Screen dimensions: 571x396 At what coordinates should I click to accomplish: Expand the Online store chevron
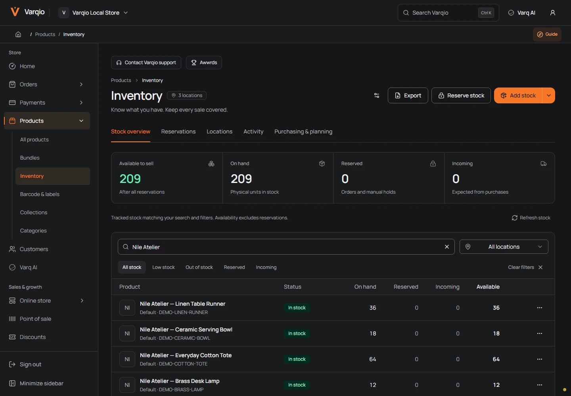pos(82,301)
